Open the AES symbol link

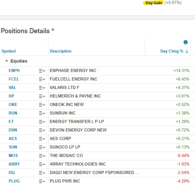[x=13, y=138]
